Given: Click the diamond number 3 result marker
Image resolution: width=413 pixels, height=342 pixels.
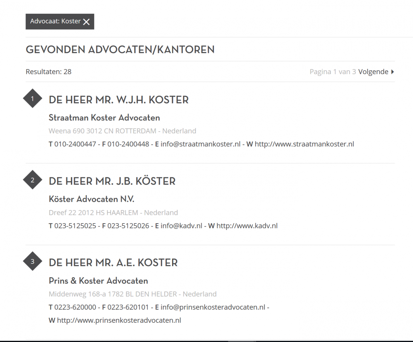Looking at the screenshot, I should [x=32, y=261].
